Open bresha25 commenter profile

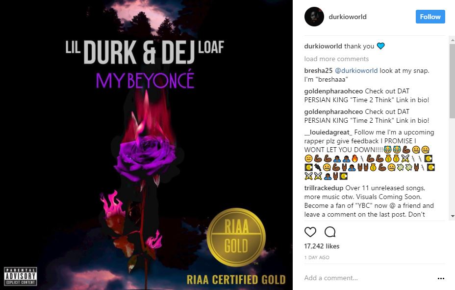click(x=318, y=70)
